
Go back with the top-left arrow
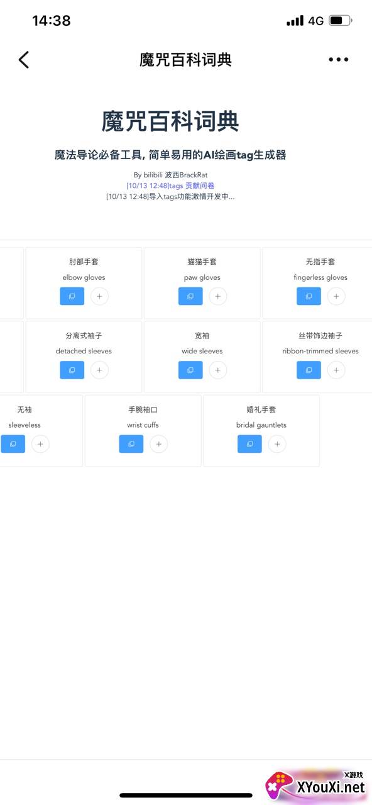[x=24, y=60]
